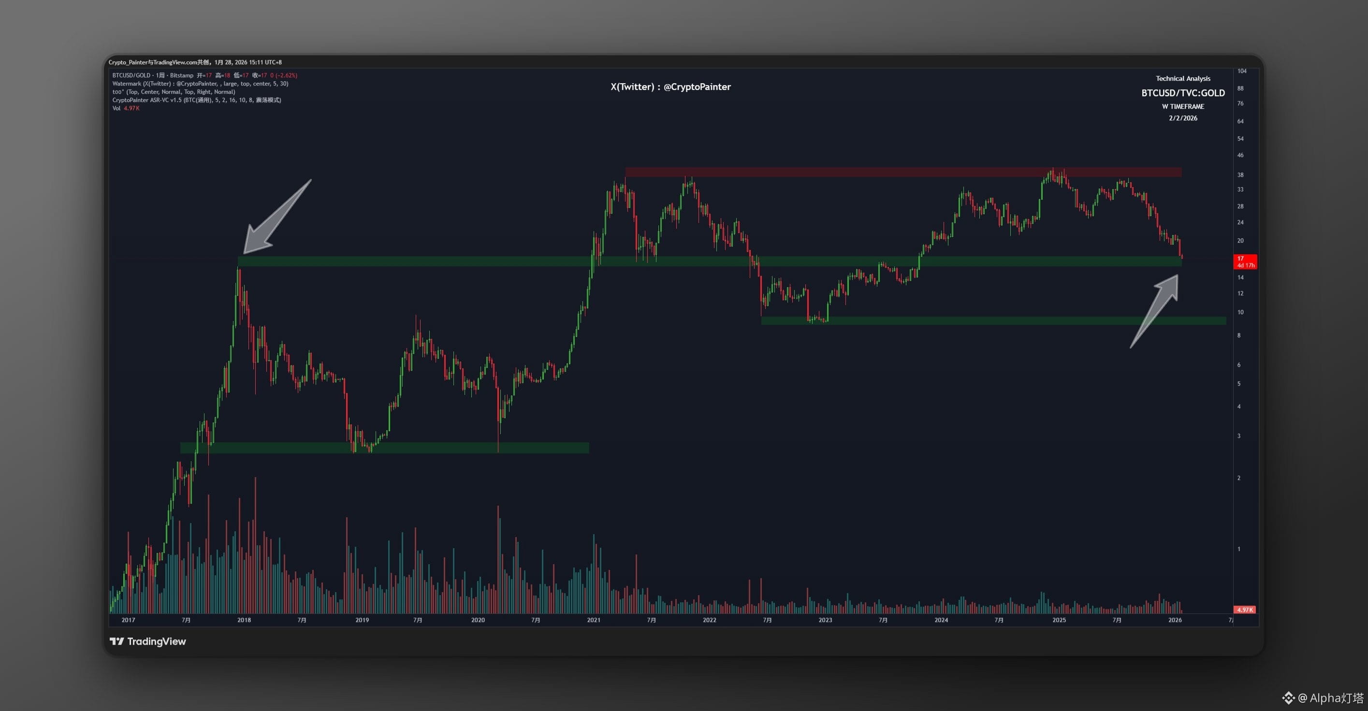The height and width of the screenshot is (711, 1368).
Task: Click the 2023 time axis label
Action: 825,620
